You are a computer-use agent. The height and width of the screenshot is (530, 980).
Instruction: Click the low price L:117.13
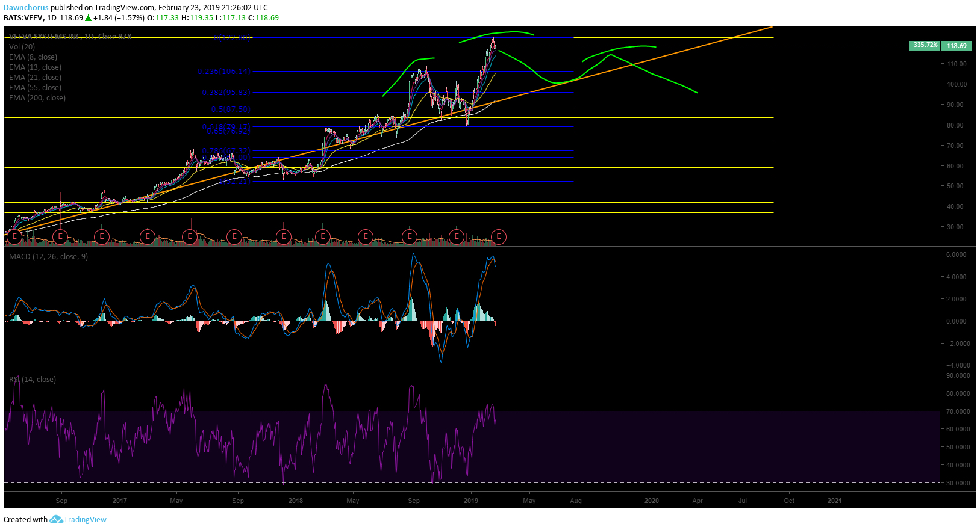pos(231,18)
